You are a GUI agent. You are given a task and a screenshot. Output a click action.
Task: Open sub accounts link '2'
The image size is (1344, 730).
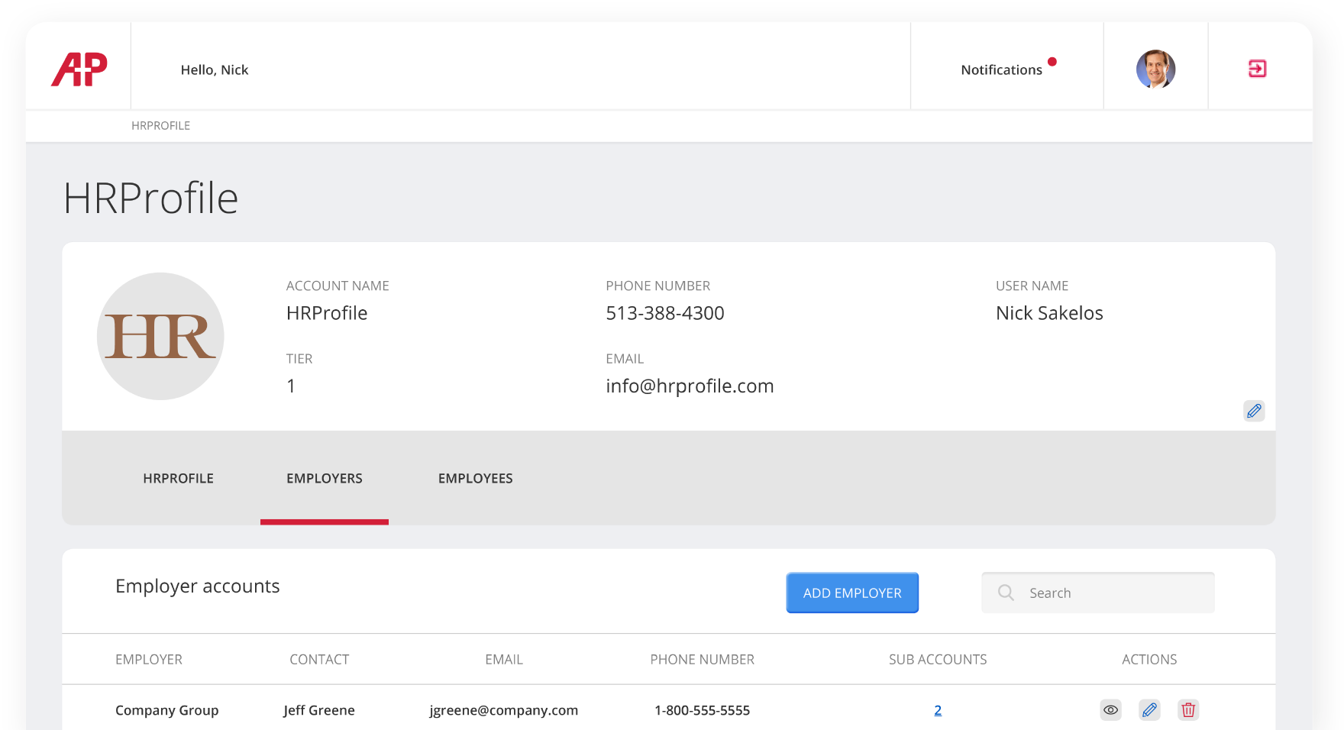click(938, 710)
